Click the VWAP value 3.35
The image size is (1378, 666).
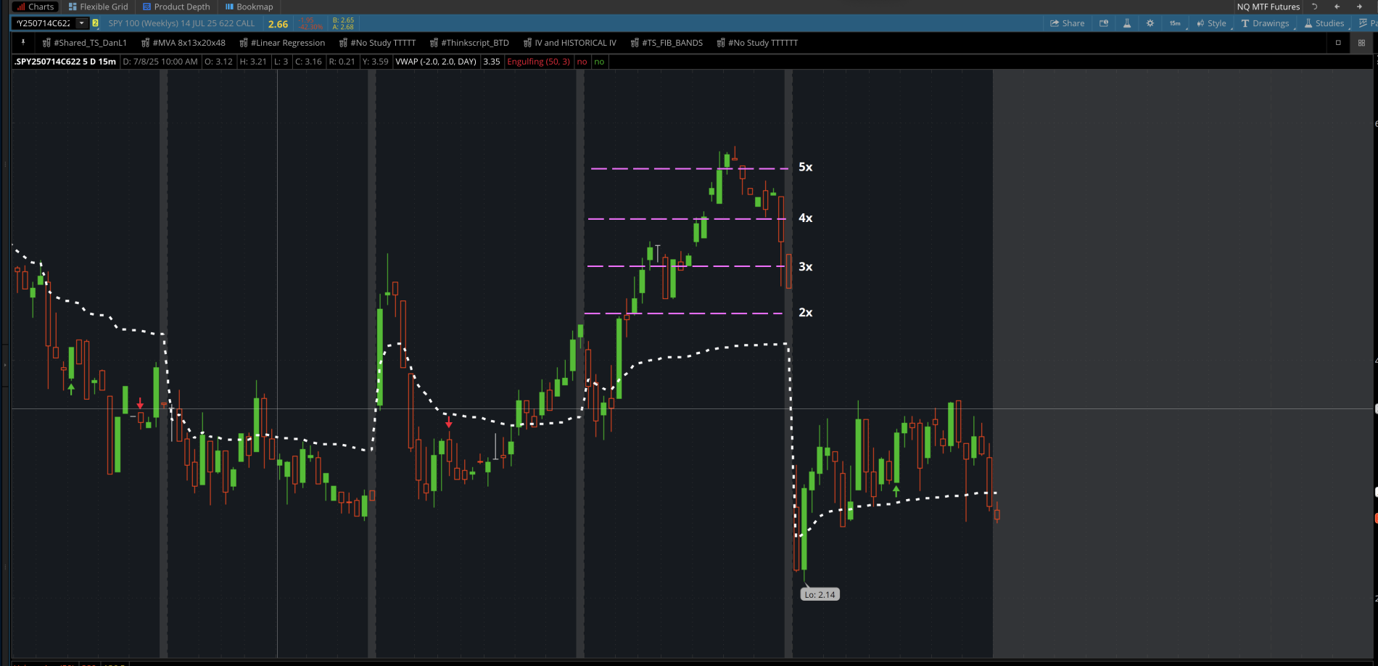pyautogui.click(x=492, y=62)
